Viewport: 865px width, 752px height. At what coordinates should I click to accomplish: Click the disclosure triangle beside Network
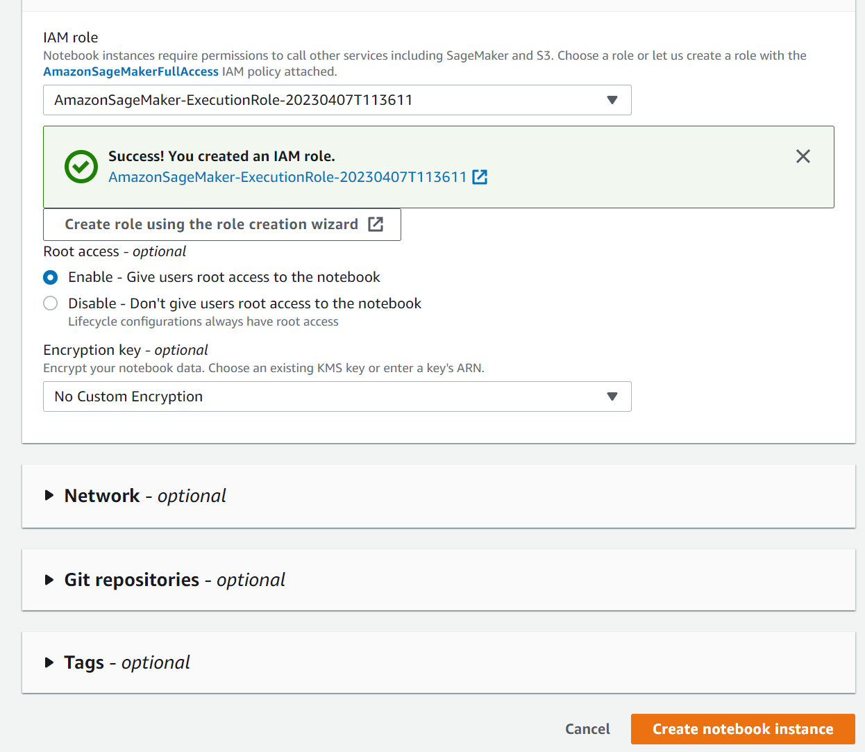point(49,495)
